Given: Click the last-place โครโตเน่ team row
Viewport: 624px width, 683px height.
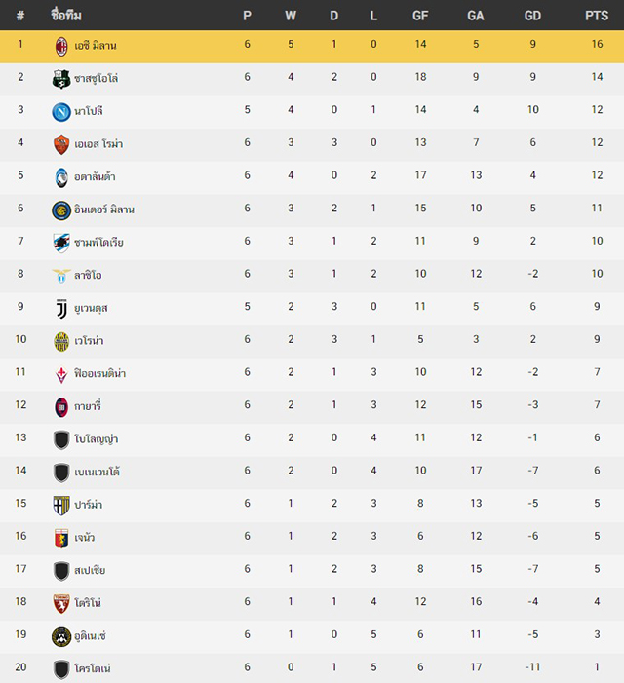Looking at the screenshot, I should tap(312, 668).
